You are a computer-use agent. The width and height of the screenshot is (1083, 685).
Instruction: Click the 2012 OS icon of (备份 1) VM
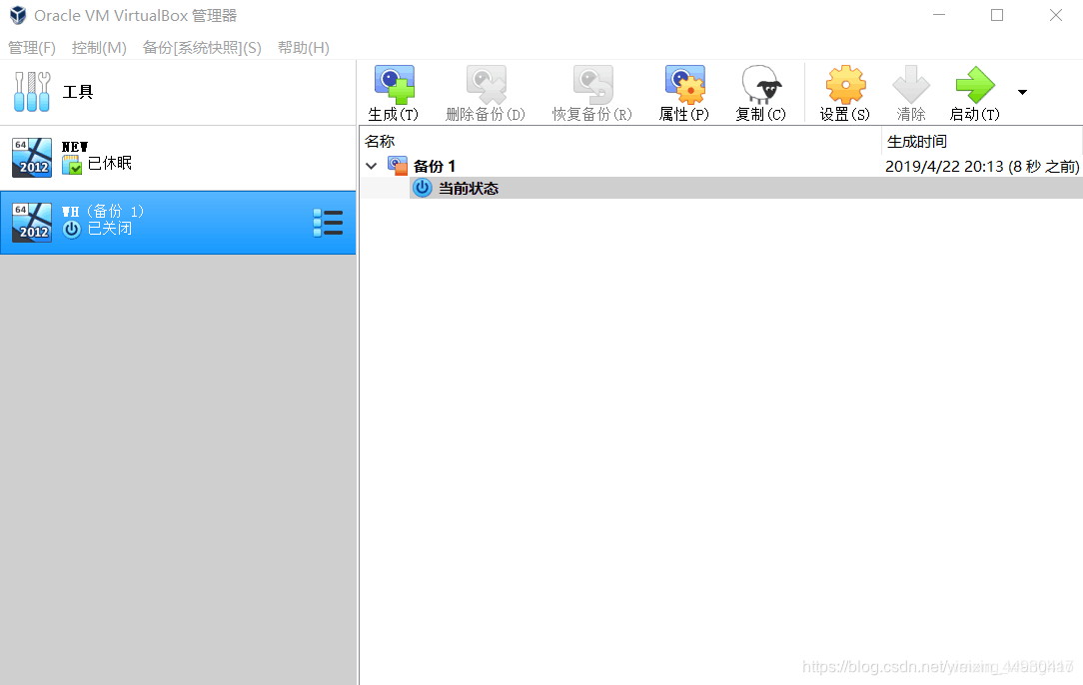(32, 223)
